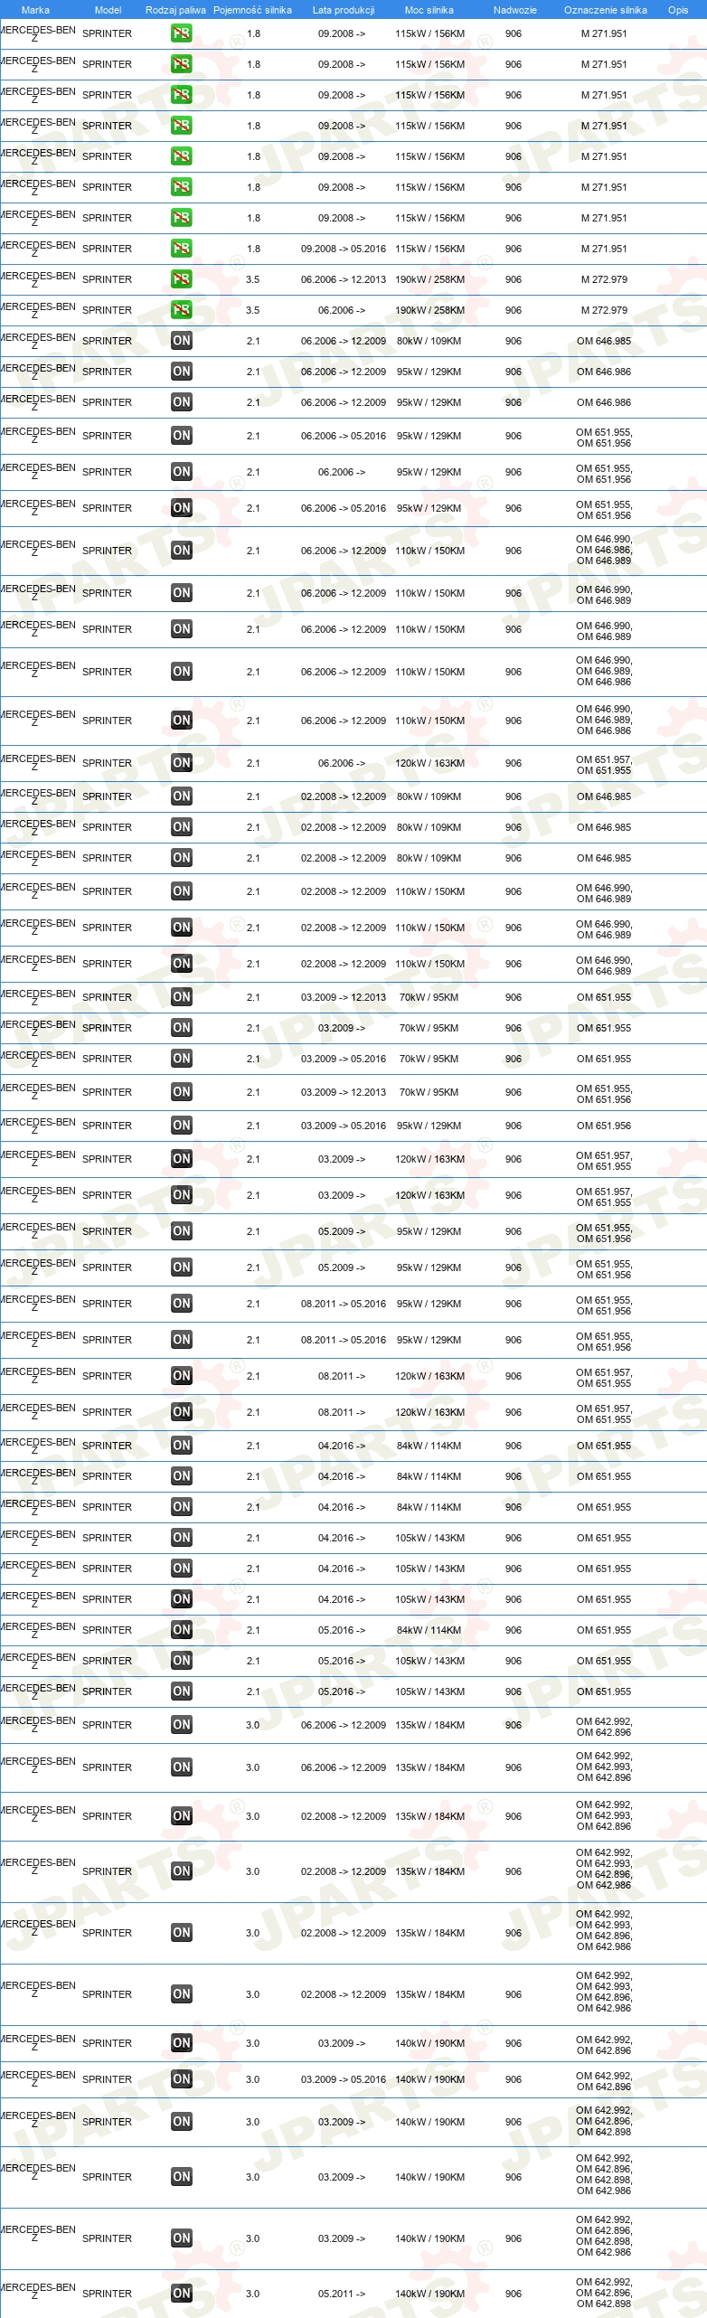Click petrol icon in 3.5 open-ended 06.2006 -> row
This screenshot has width=707, height=2318.
click(x=181, y=310)
